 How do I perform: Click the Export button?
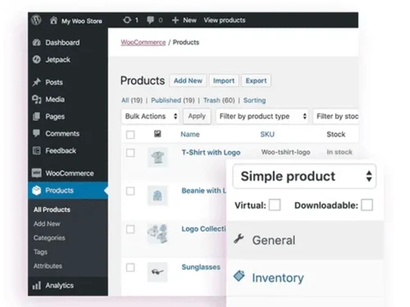(x=256, y=81)
